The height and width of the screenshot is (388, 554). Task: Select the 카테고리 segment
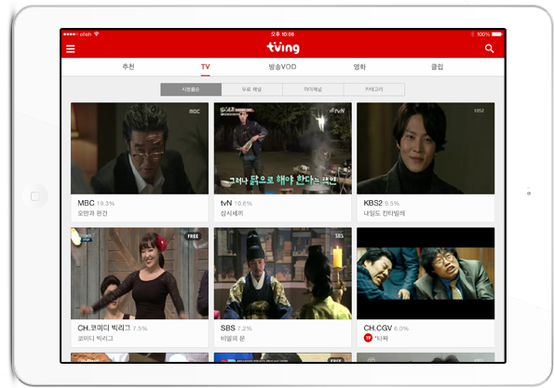coord(374,89)
